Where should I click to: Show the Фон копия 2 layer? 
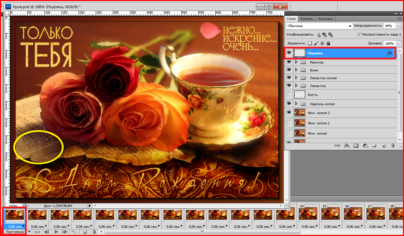[289, 123]
